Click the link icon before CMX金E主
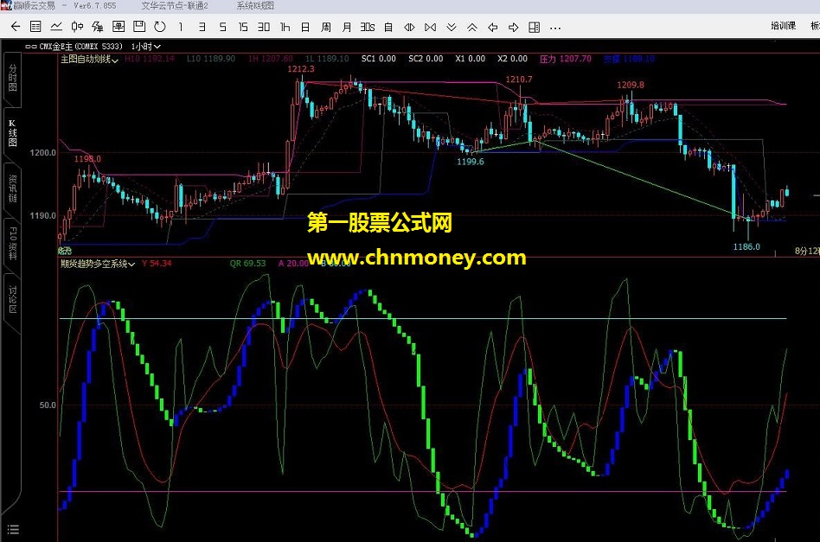Image resolution: width=820 pixels, height=542 pixels. click(x=31, y=47)
